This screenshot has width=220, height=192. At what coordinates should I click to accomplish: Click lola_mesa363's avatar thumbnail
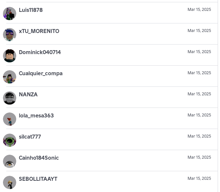click(10, 119)
